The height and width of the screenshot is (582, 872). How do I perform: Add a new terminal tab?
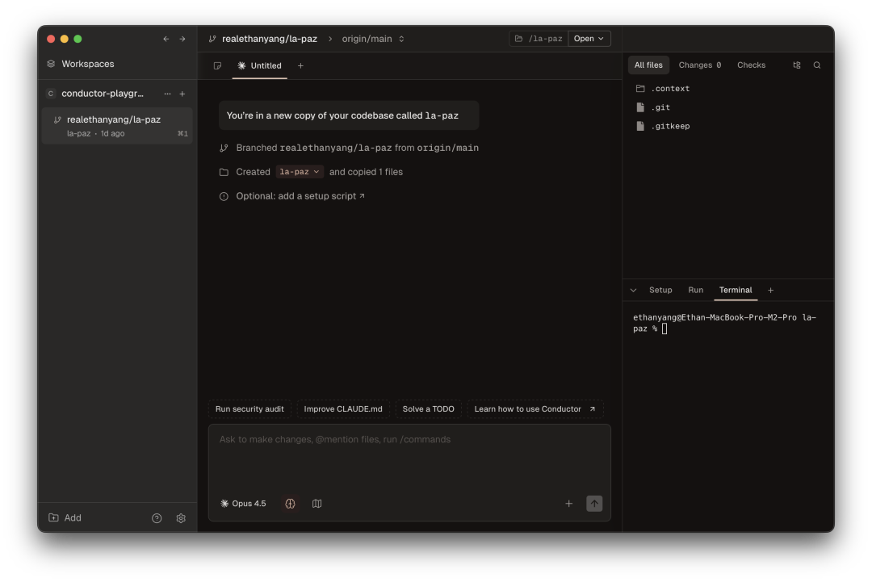click(x=771, y=290)
